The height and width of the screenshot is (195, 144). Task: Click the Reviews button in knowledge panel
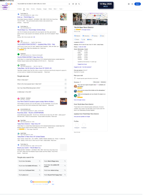(95, 36)
